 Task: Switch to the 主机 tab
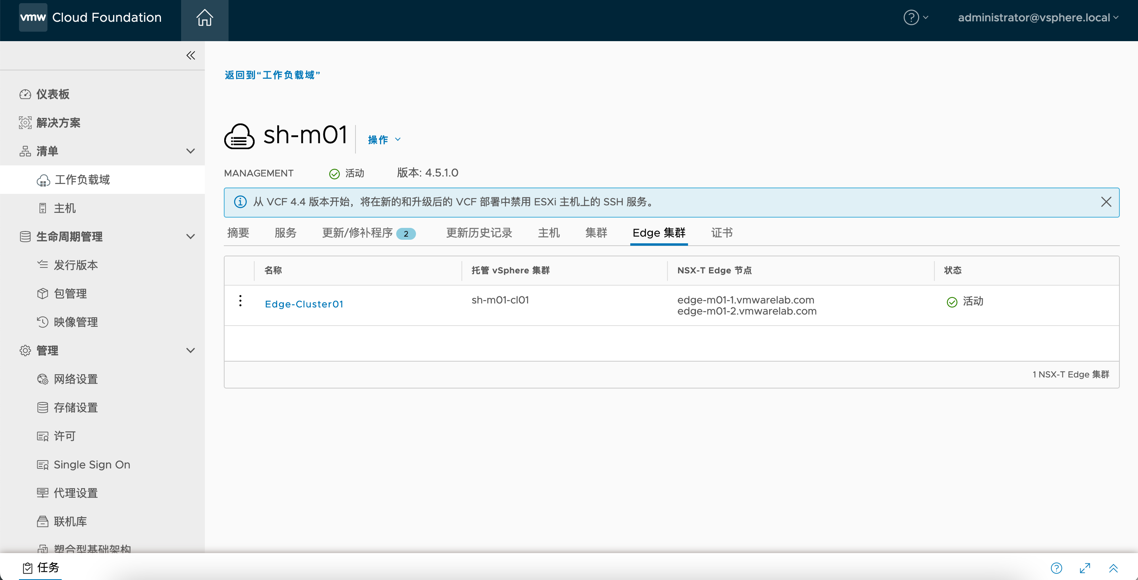point(549,233)
